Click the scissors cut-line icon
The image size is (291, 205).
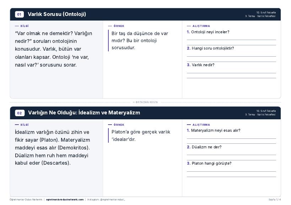[134, 102]
